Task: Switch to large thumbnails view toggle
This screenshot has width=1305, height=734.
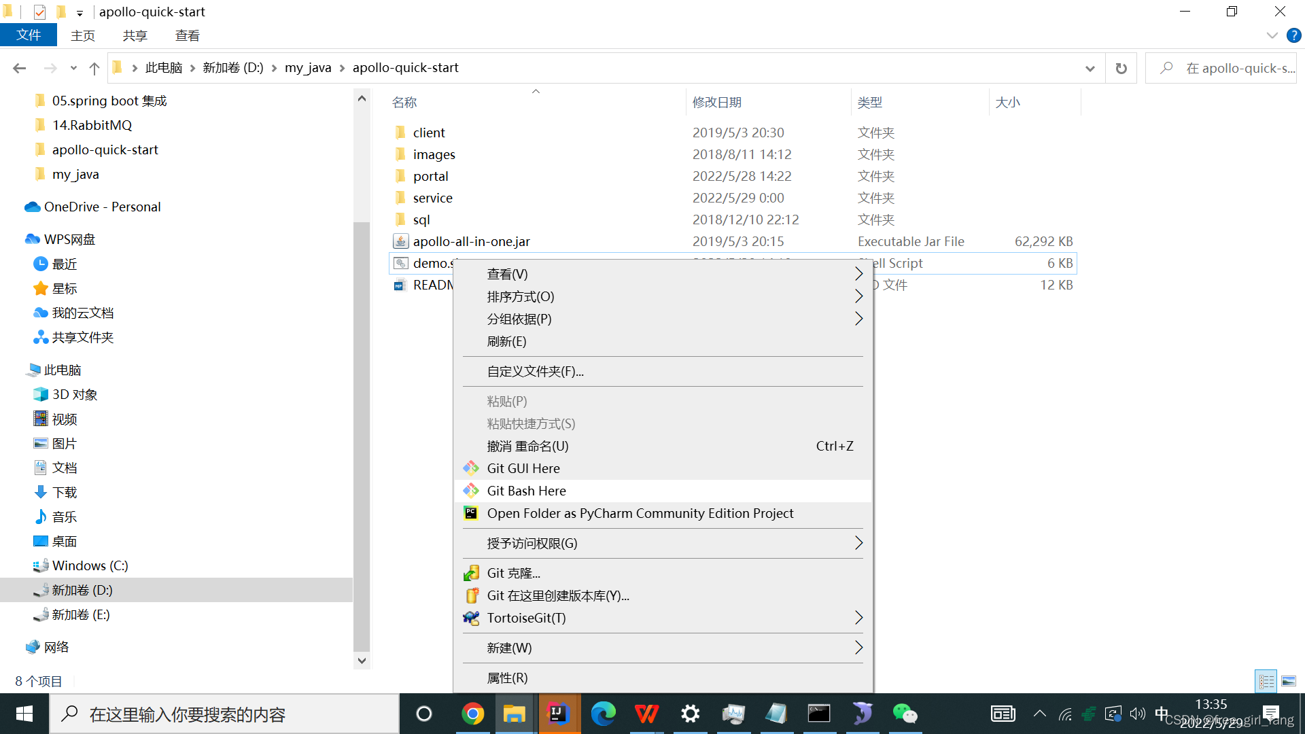Action: pos(1289,681)
